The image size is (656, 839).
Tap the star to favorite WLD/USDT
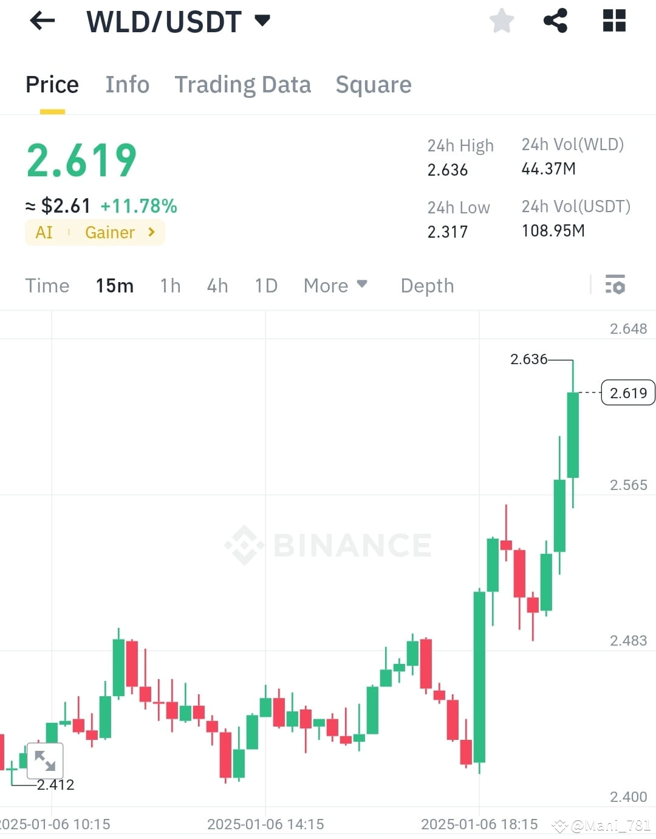pyautogui.click(x=502, y=21)
